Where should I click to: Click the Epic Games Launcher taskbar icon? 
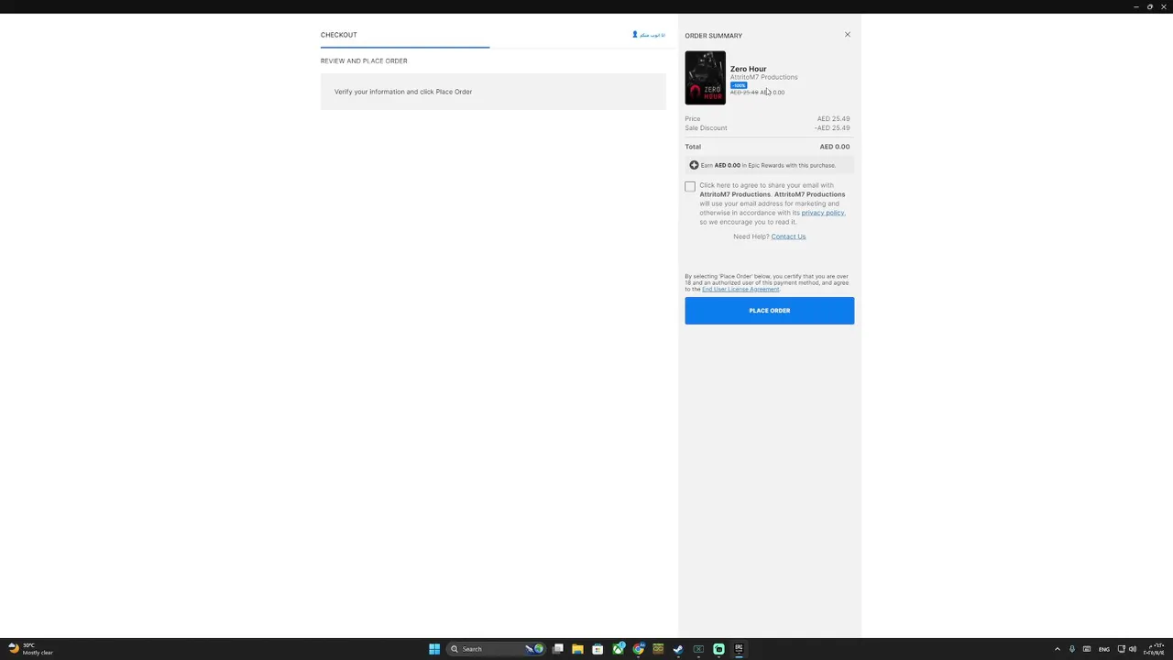(739, 649)
